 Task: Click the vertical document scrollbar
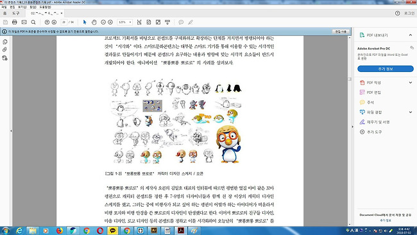point(350,130)
